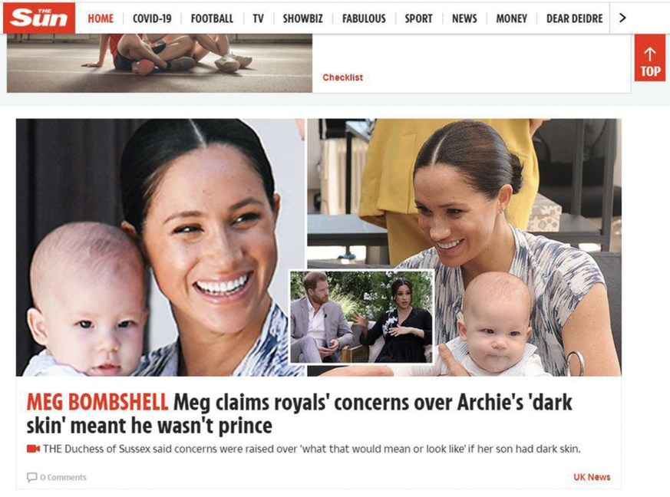Go to the MONEY section
Image resolution: width=670 pixels, height=497 pixels.
pos(511,18)
